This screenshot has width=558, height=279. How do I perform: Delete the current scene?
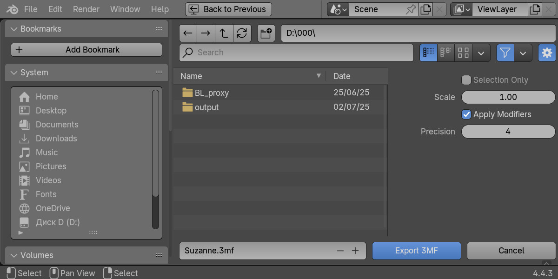[440, 9]
